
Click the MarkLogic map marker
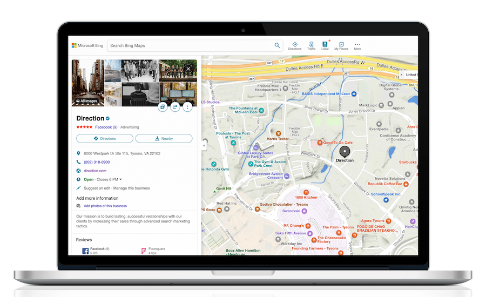pos(381,105)
